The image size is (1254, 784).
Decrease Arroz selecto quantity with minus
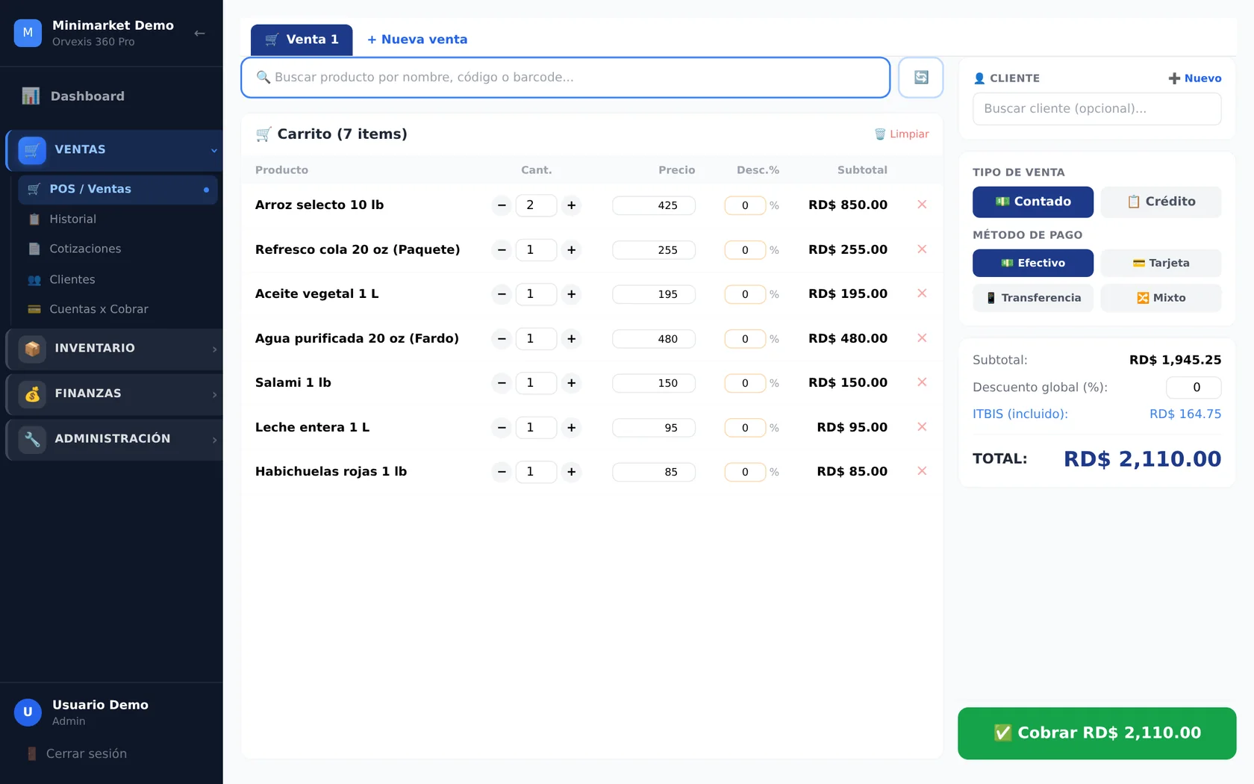pos(502,205)
